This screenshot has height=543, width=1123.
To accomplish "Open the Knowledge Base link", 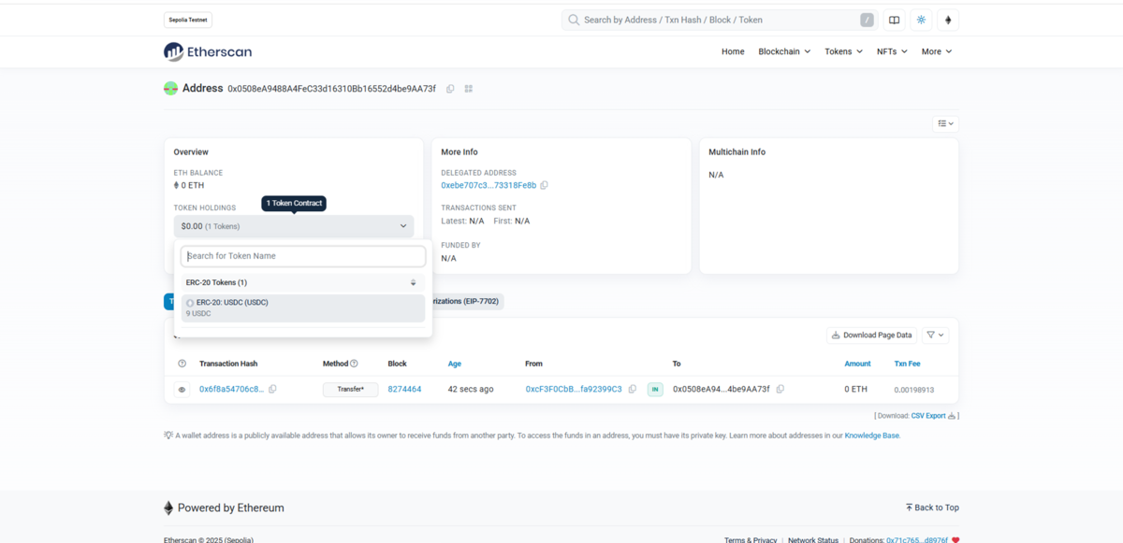I will click(872, 436).
